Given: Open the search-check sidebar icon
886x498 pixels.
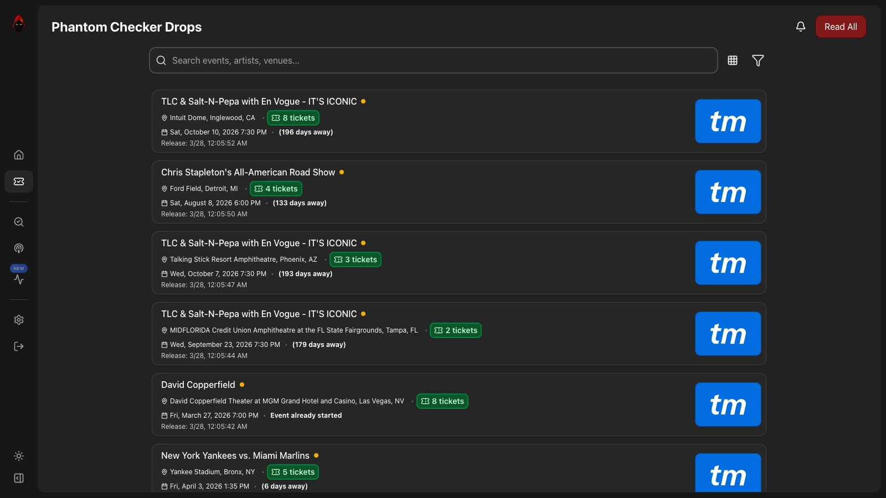Looking at the screenshot, I should click(x=19, y=222).
